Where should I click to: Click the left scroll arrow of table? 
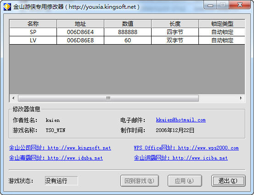(x=13, y=98)
